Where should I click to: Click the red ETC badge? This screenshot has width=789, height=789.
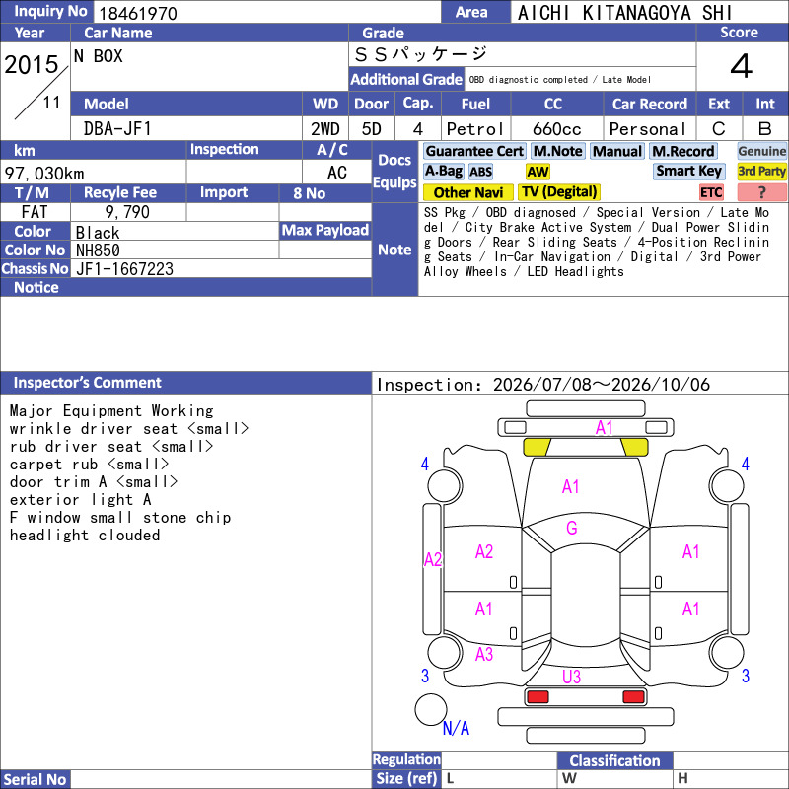click(x=711, y=192)
